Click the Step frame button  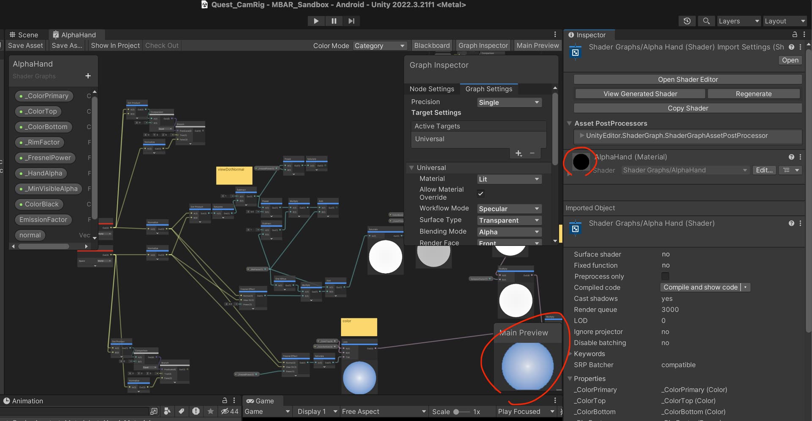point(351,21)
